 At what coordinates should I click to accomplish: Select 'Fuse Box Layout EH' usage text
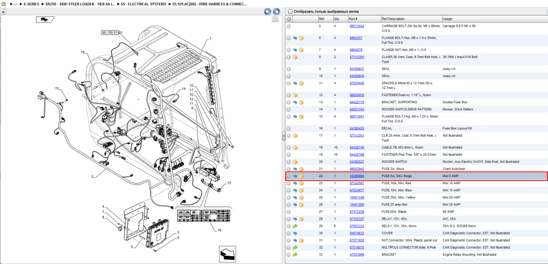[x=457, y=128]
